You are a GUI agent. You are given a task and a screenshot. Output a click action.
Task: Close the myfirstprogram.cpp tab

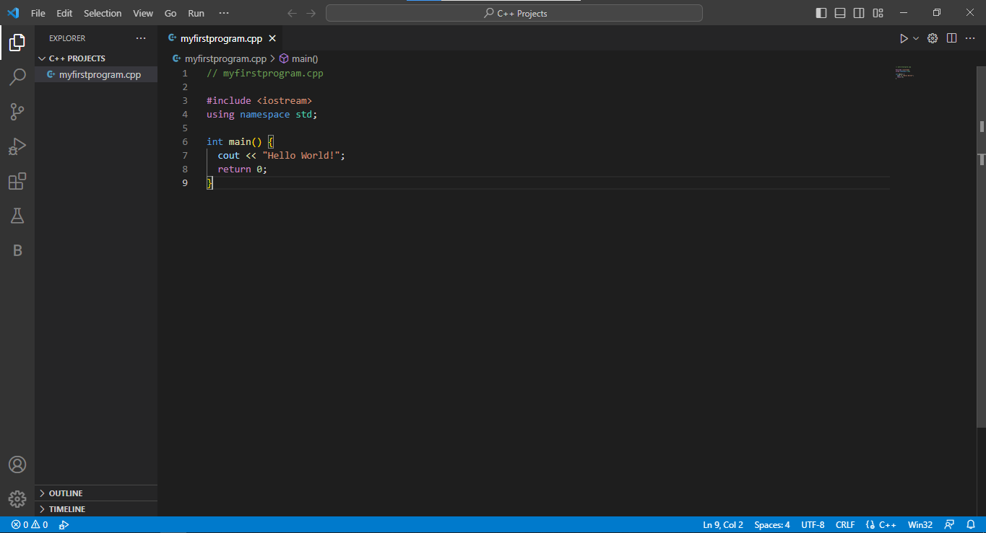tap(272, 38)
